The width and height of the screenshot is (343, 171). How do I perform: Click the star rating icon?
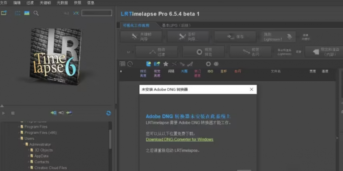(x=166, y=64)
